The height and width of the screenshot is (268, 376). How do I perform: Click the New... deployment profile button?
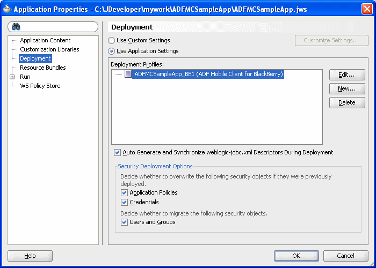tap(347, 89)
